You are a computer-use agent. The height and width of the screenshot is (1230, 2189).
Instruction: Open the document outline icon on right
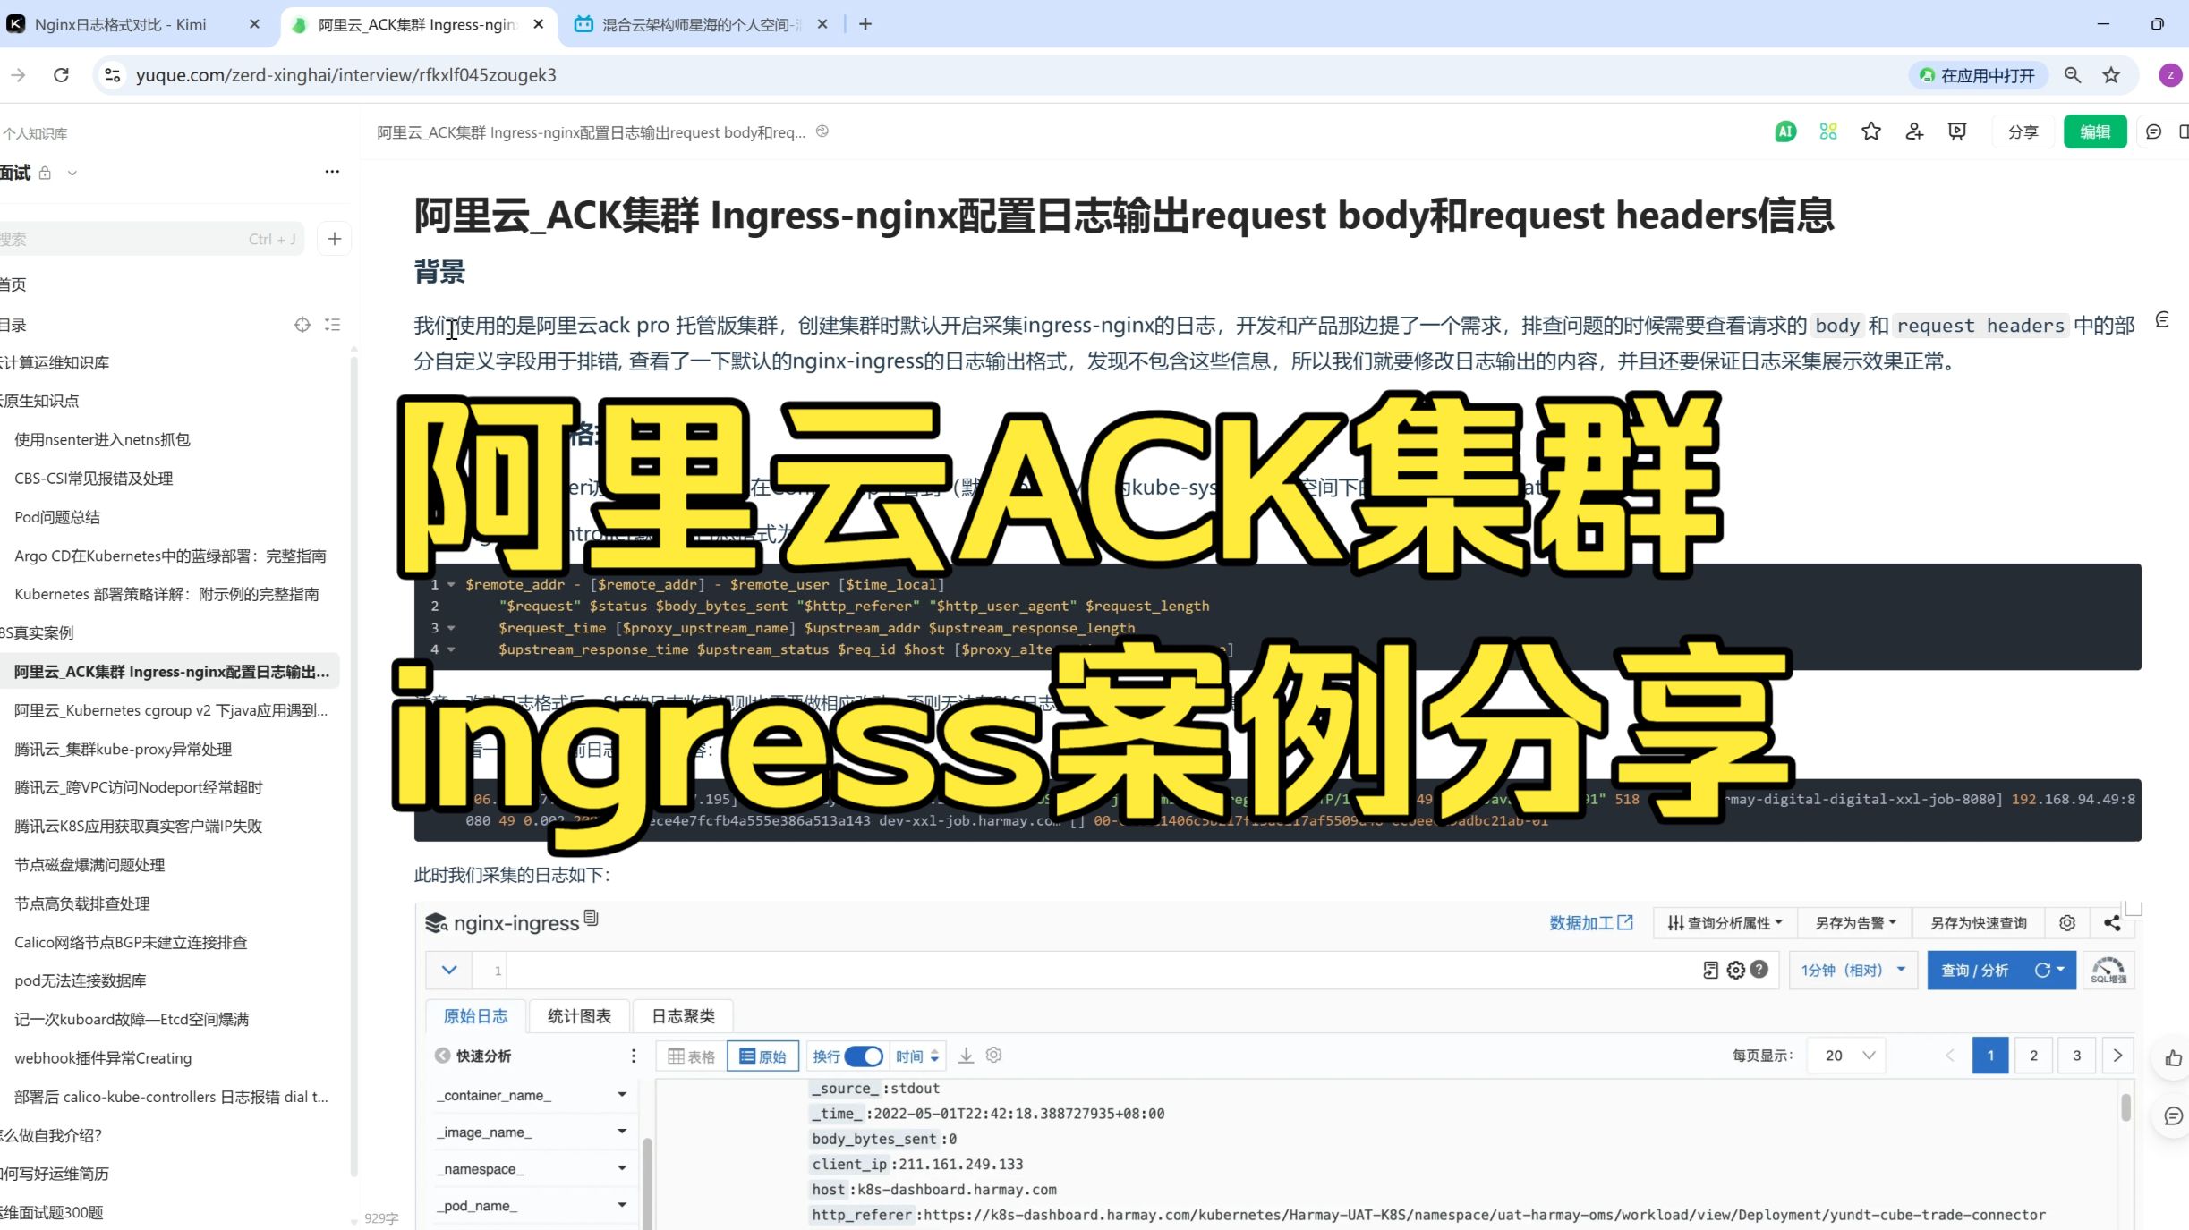point(2162,320)
